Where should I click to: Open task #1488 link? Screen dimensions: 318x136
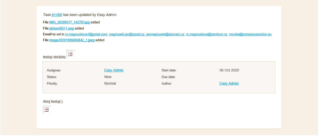point(57,15)
